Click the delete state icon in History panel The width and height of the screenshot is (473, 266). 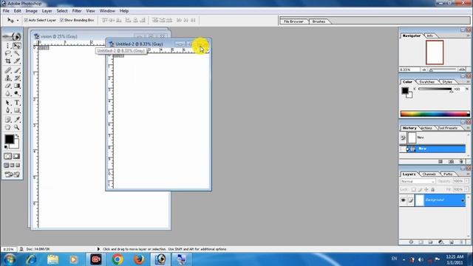coord(461,162)
